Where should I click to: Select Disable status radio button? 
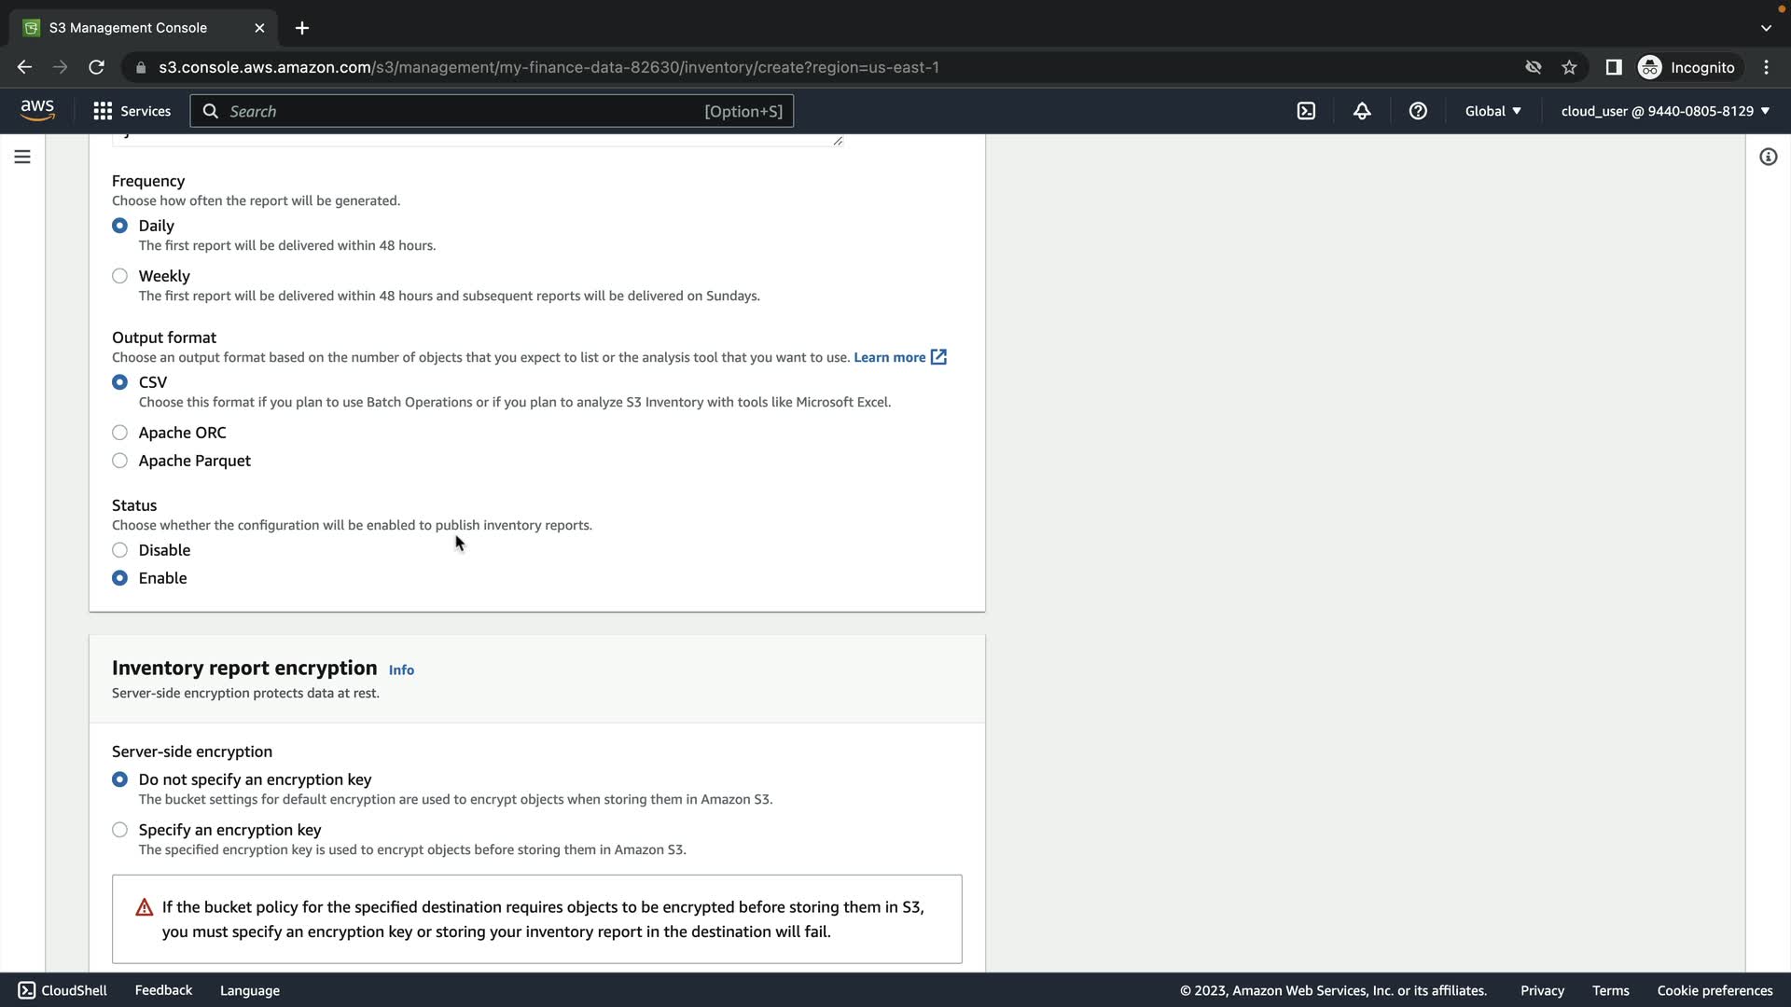(119, 550)
